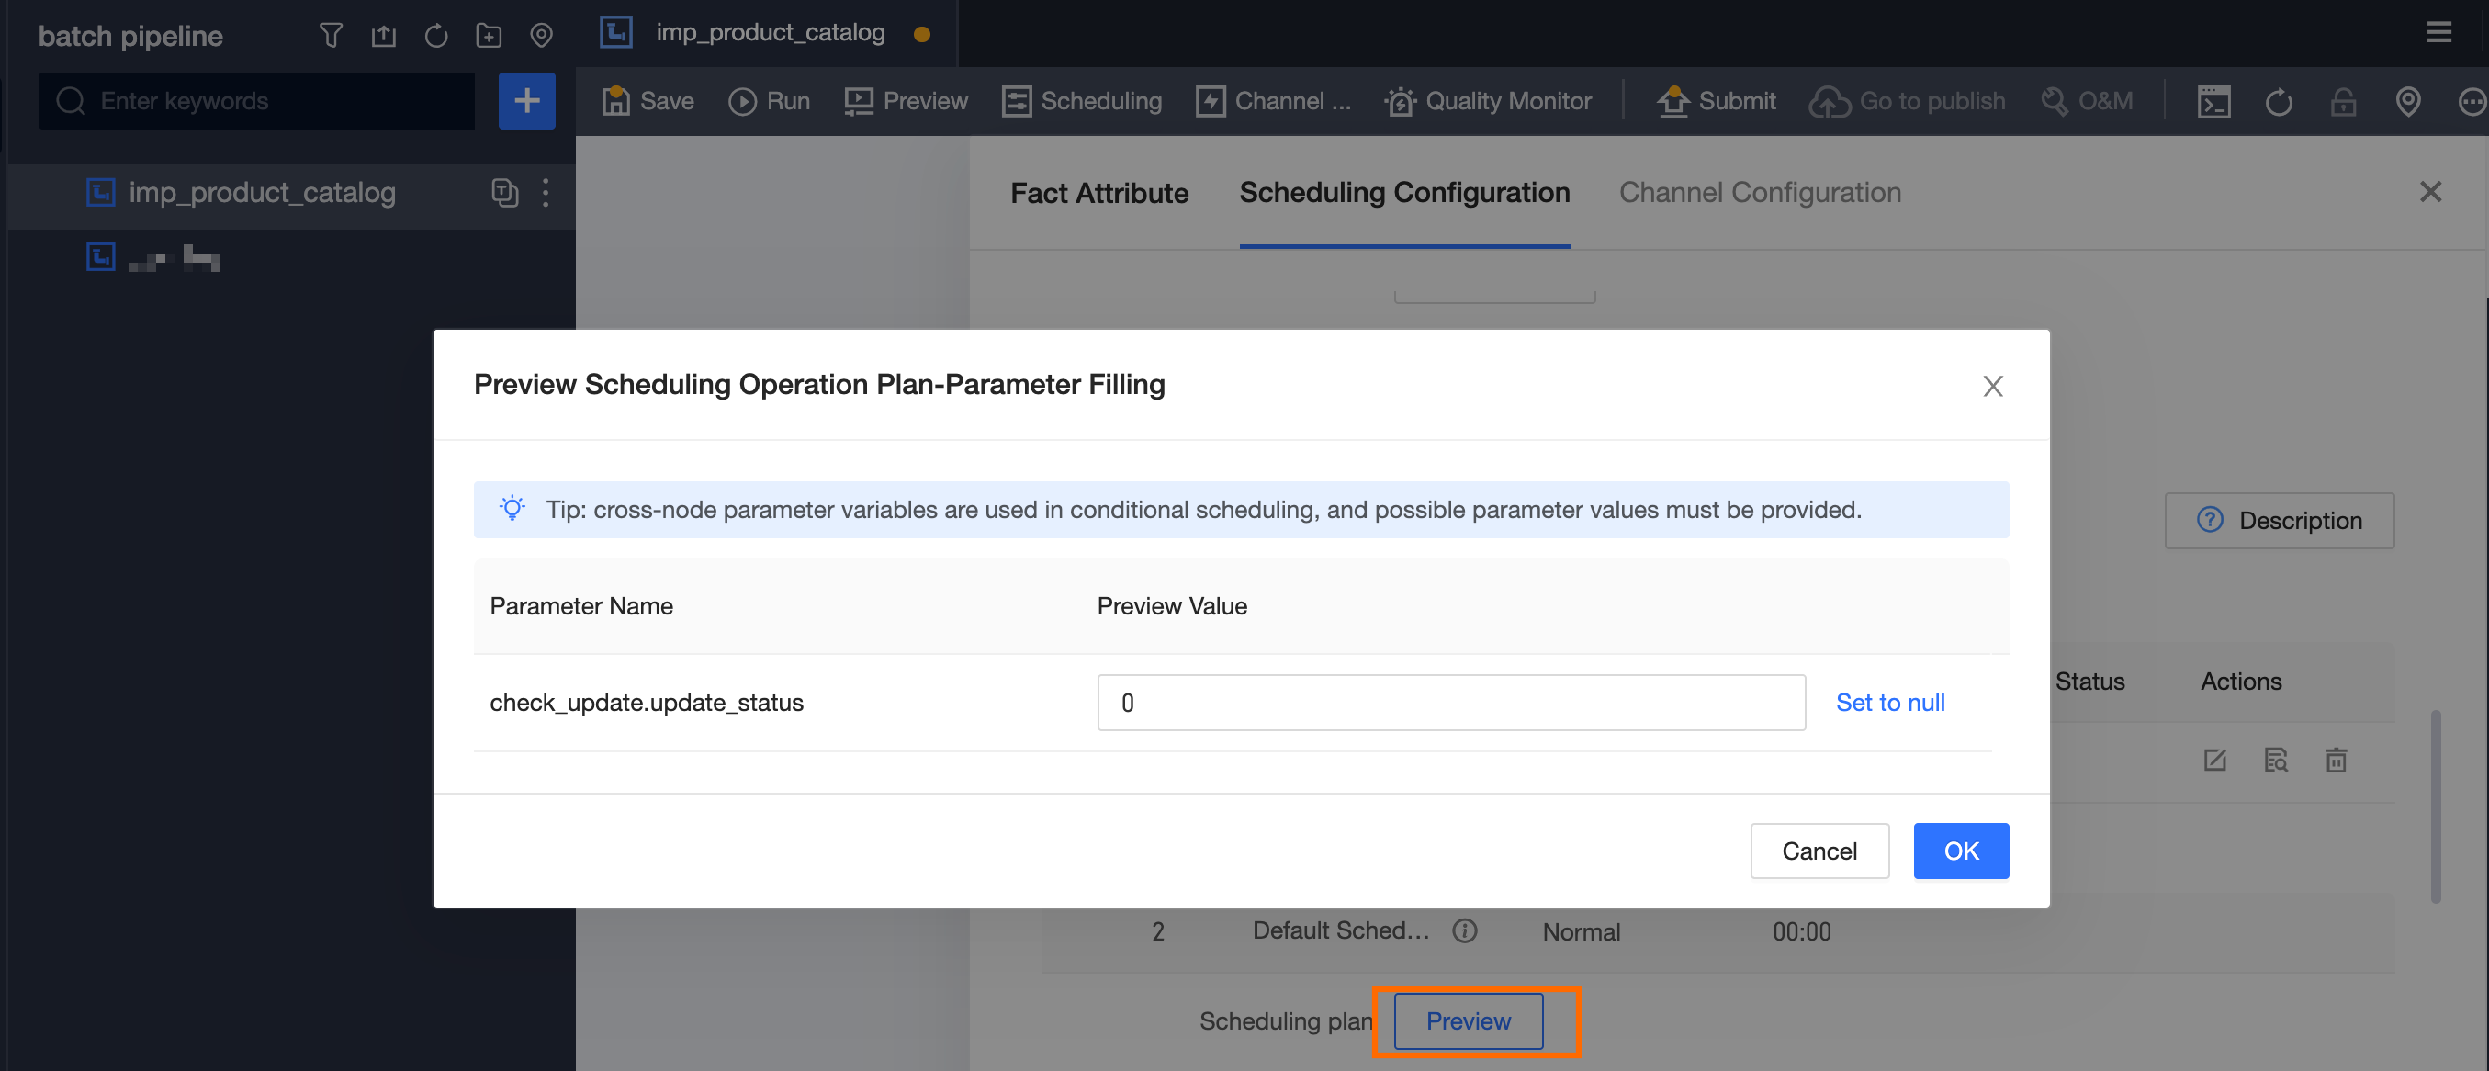2489x1071 pixels.
Task: Click the trash icon in Actions column
Action: [x=2336, y=760]
